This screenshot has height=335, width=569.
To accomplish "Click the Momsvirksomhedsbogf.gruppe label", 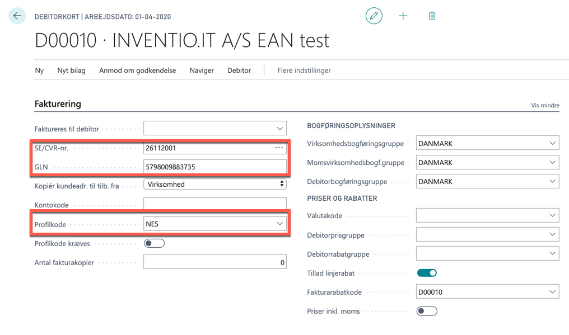I will pyautogui.click(x=356, y=163).
